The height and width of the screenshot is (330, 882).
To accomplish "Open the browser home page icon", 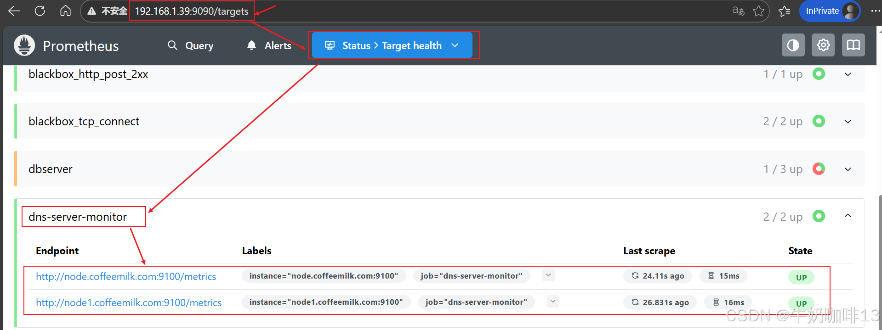I will click(66, 11).
